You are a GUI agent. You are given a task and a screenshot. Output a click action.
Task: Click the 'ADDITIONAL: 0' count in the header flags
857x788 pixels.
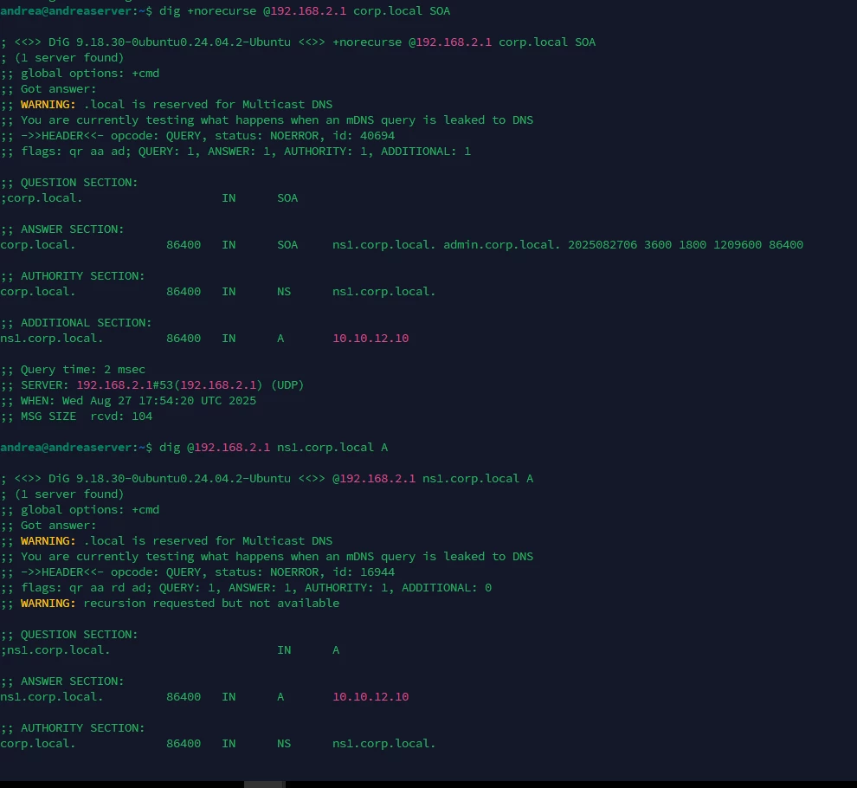pos(447,588)
